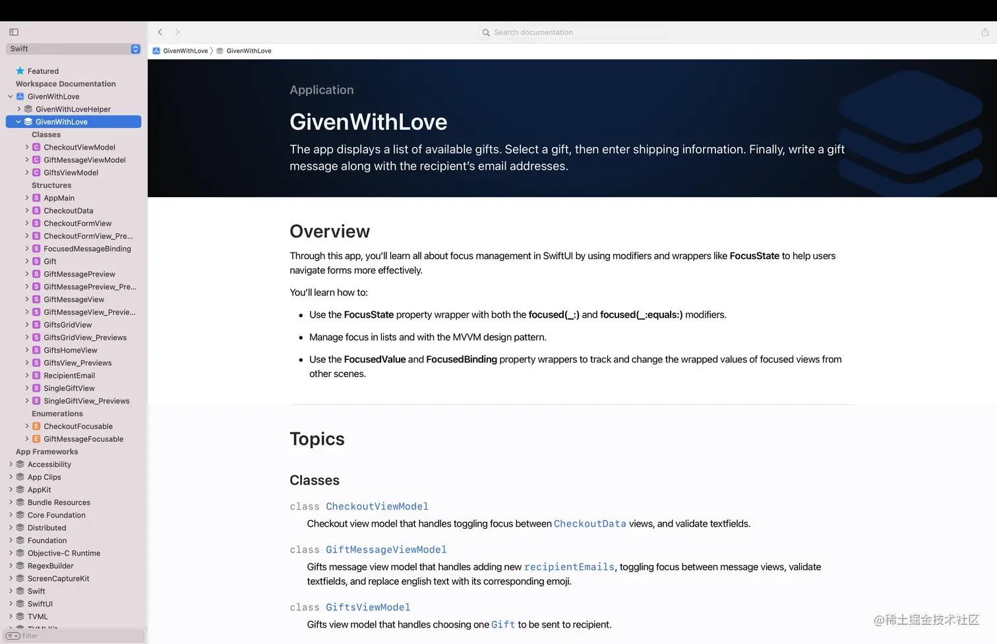Select the CheckoutFormView_Pre... sidebar item
Image resolution: width=997 pixels, height=644 pixels.
(88, 237)
